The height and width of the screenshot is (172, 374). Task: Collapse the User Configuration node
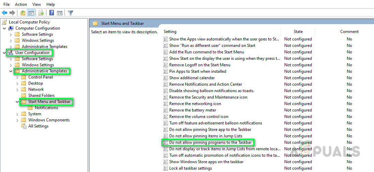[x=4, y=53]
